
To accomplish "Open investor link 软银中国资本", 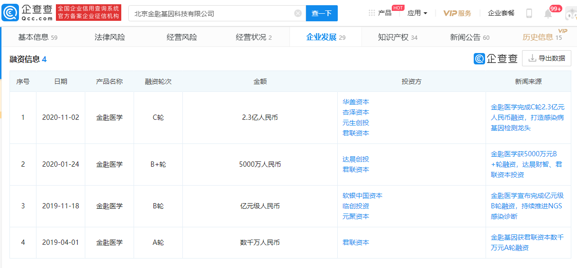I will coord(362,196).
